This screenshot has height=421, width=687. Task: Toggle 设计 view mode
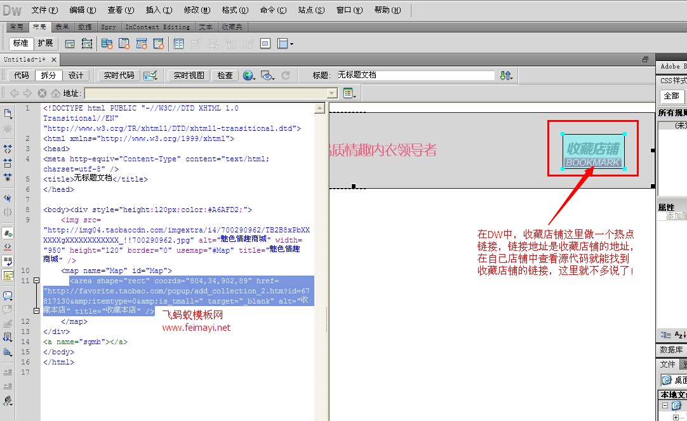click(x=77, y=74)
